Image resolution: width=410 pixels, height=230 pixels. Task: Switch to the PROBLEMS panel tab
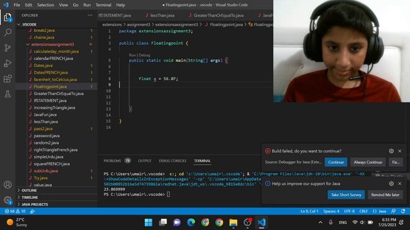point(117,160)
